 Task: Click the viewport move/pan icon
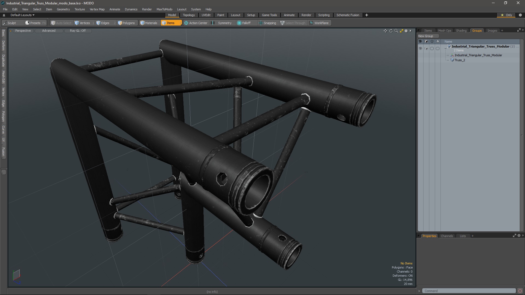pyautogui.click(x=385, y=31)
